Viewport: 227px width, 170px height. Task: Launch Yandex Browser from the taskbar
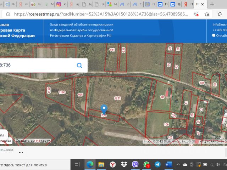click(x=112, y=165)
